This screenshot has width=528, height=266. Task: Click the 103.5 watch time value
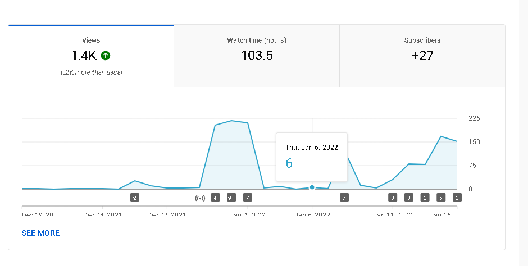257,56
